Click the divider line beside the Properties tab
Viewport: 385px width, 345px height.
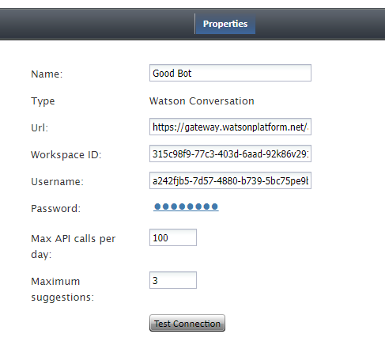point(194,24)
